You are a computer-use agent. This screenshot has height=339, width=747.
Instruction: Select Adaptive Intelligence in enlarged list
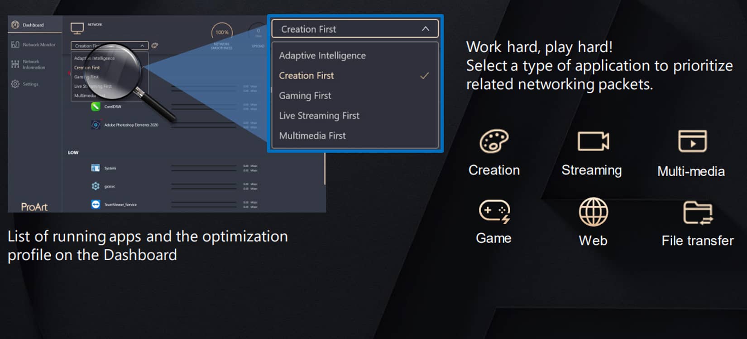point(322,56)
